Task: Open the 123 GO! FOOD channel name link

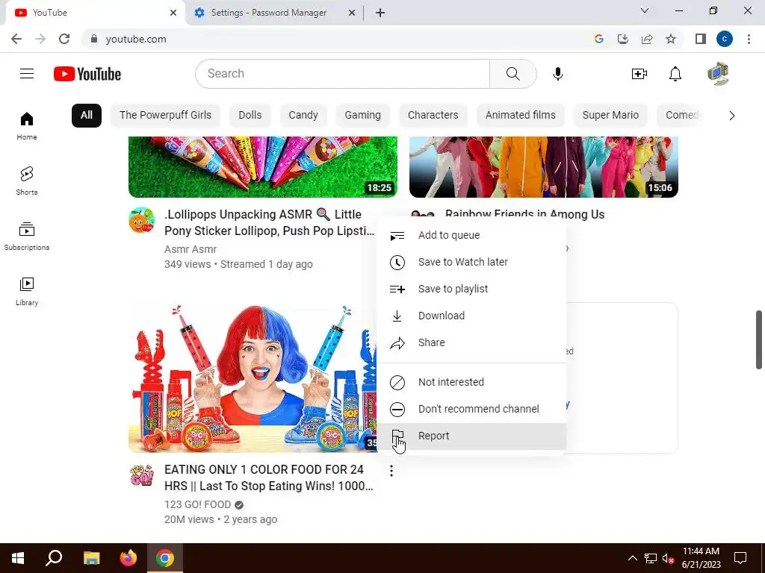Action: coord(197,505)
